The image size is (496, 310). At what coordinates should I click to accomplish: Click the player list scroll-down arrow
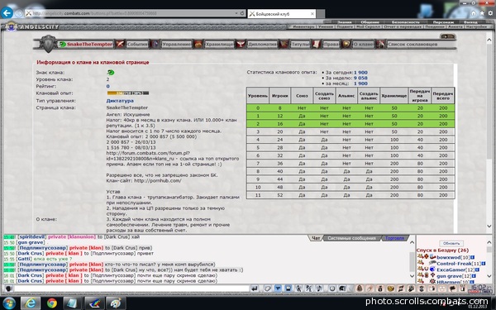coord(489,276)
